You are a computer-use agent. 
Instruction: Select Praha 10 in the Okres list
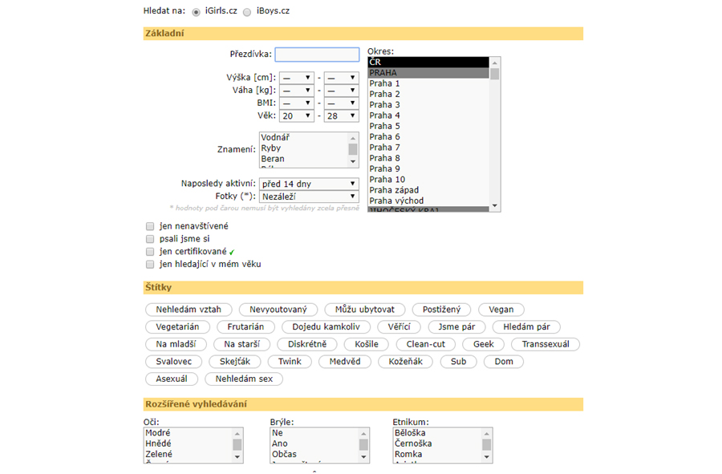pos(428,180)
